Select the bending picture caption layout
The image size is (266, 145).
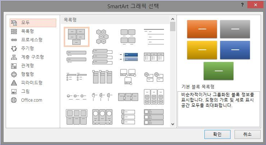click(128, 77)
